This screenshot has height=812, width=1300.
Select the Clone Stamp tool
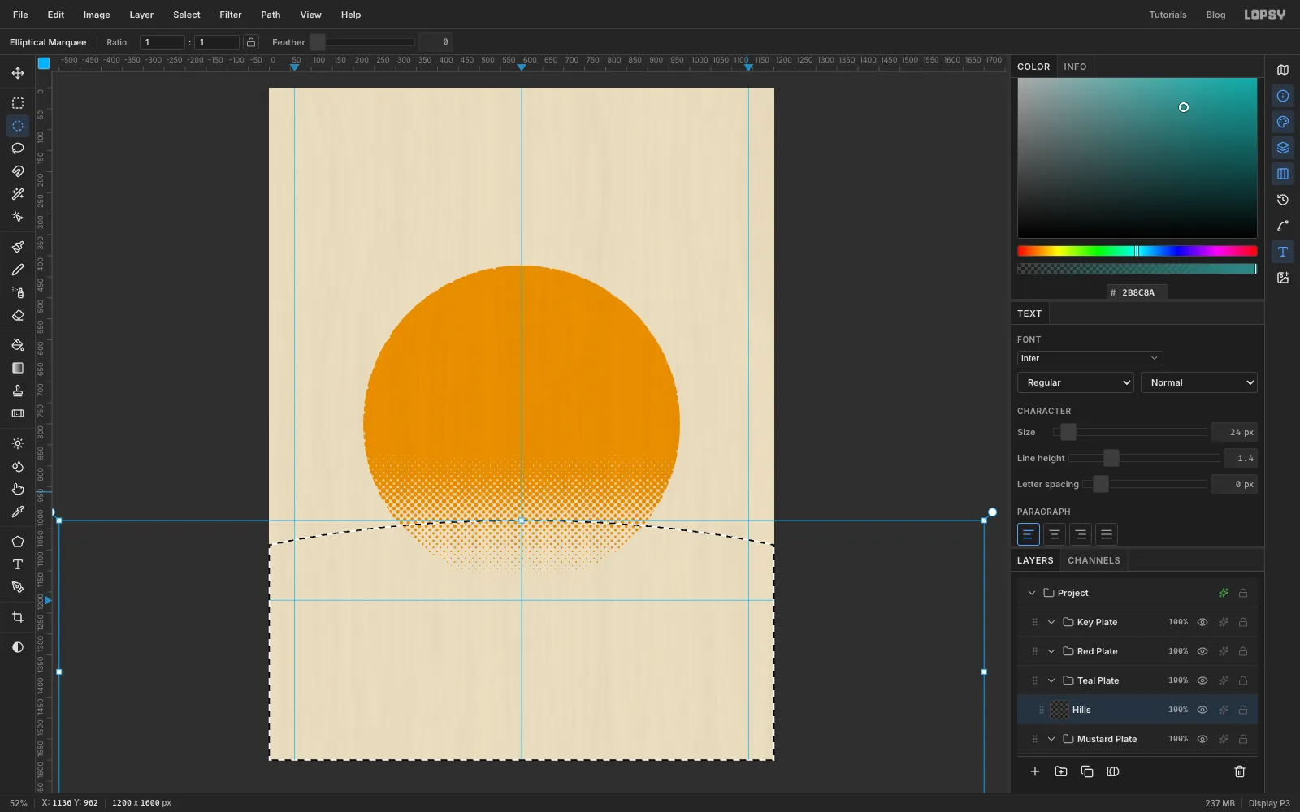[18, 391]
